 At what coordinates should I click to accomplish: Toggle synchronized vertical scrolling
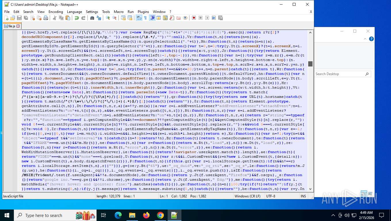pyautogui.click(x=123, y=18)
